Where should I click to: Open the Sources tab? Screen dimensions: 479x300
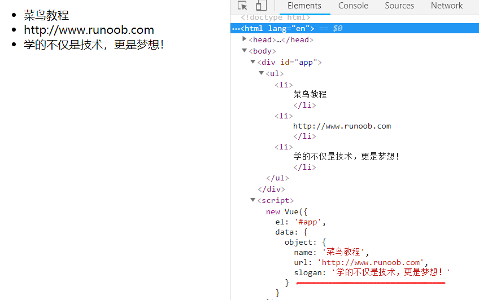(x=399, y=6)
